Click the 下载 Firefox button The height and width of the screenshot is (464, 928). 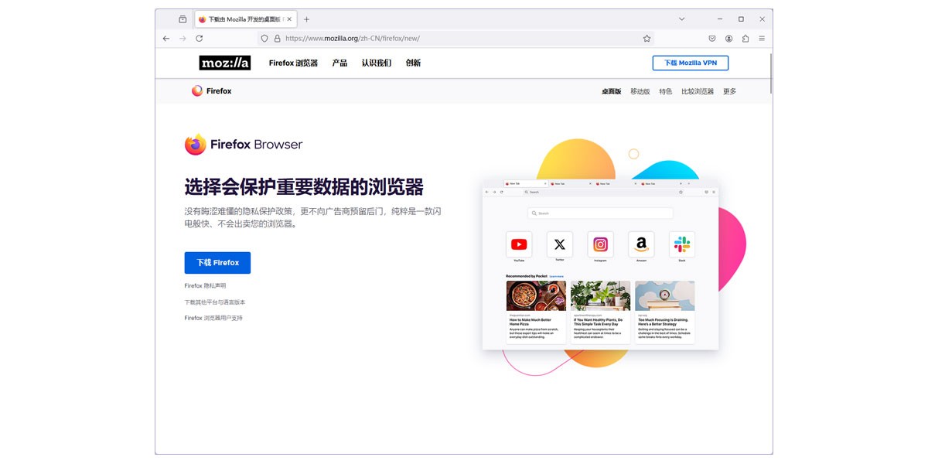tap(217, 263)
